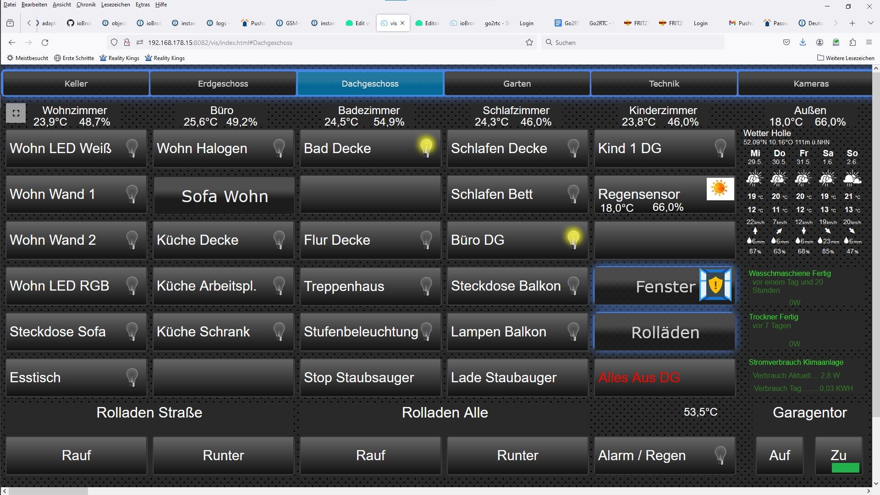Open Firefox hamburger application menu
Image resolution: width=880 pixels, height=495 pixels.
(x=869, y=43)
